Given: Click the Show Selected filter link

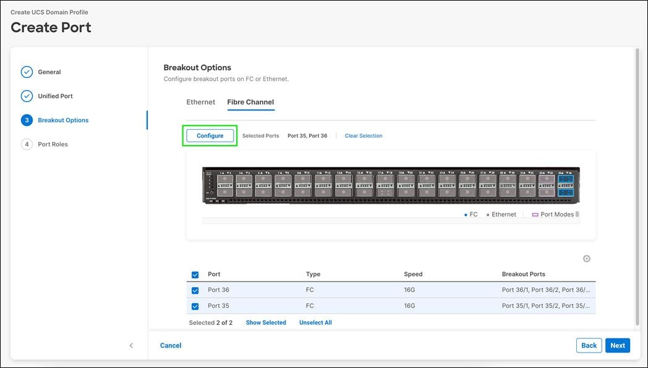Looking at the screenshot, I should 266,322.
